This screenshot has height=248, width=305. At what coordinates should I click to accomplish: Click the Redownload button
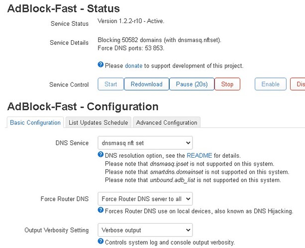[x=146, y=84]
